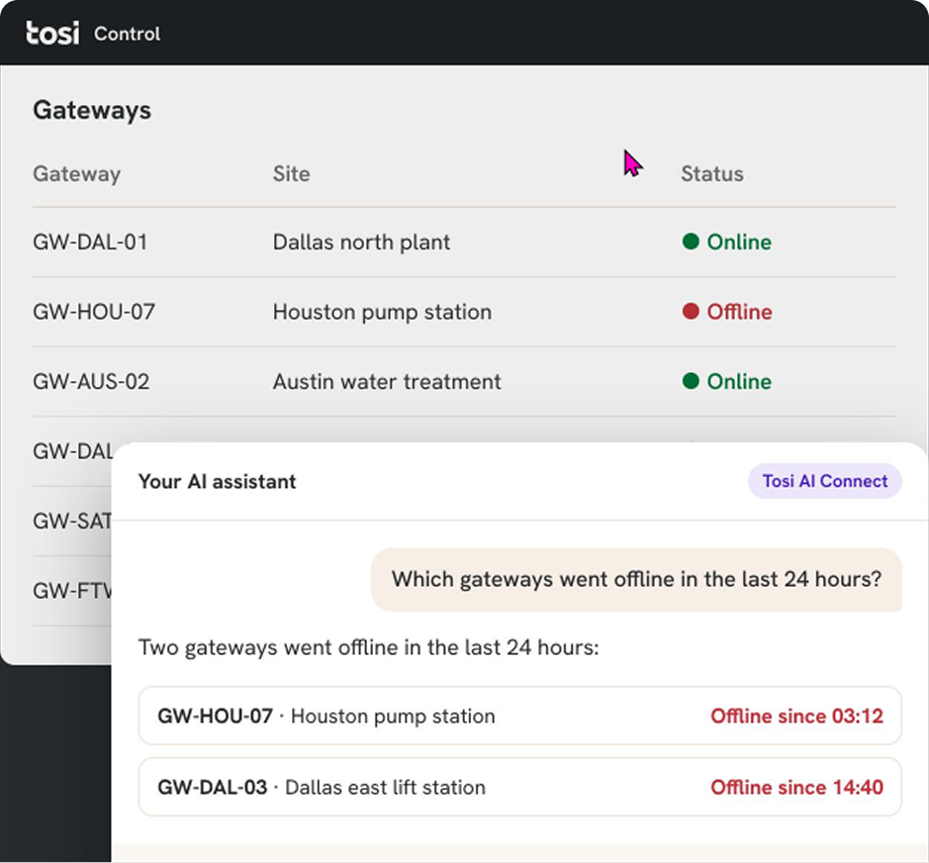This screenshot has width=929, height=863.
Task: Select the GW-DAL-01 gateway row
Action: pyautogui.click(x=465, y=241)
